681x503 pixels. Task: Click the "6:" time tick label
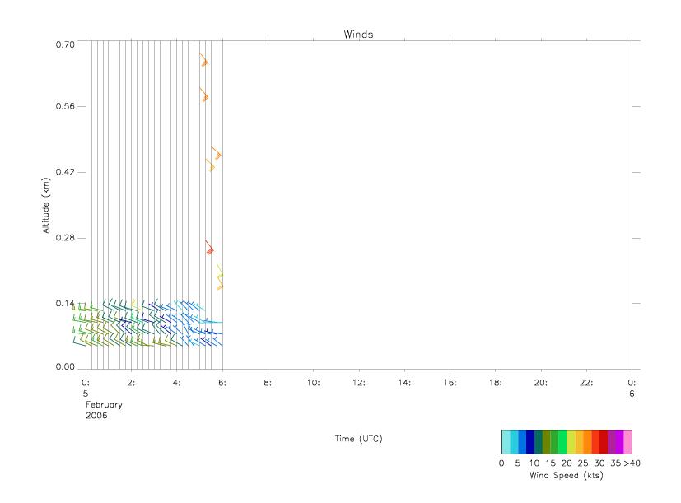coord(222,383)
